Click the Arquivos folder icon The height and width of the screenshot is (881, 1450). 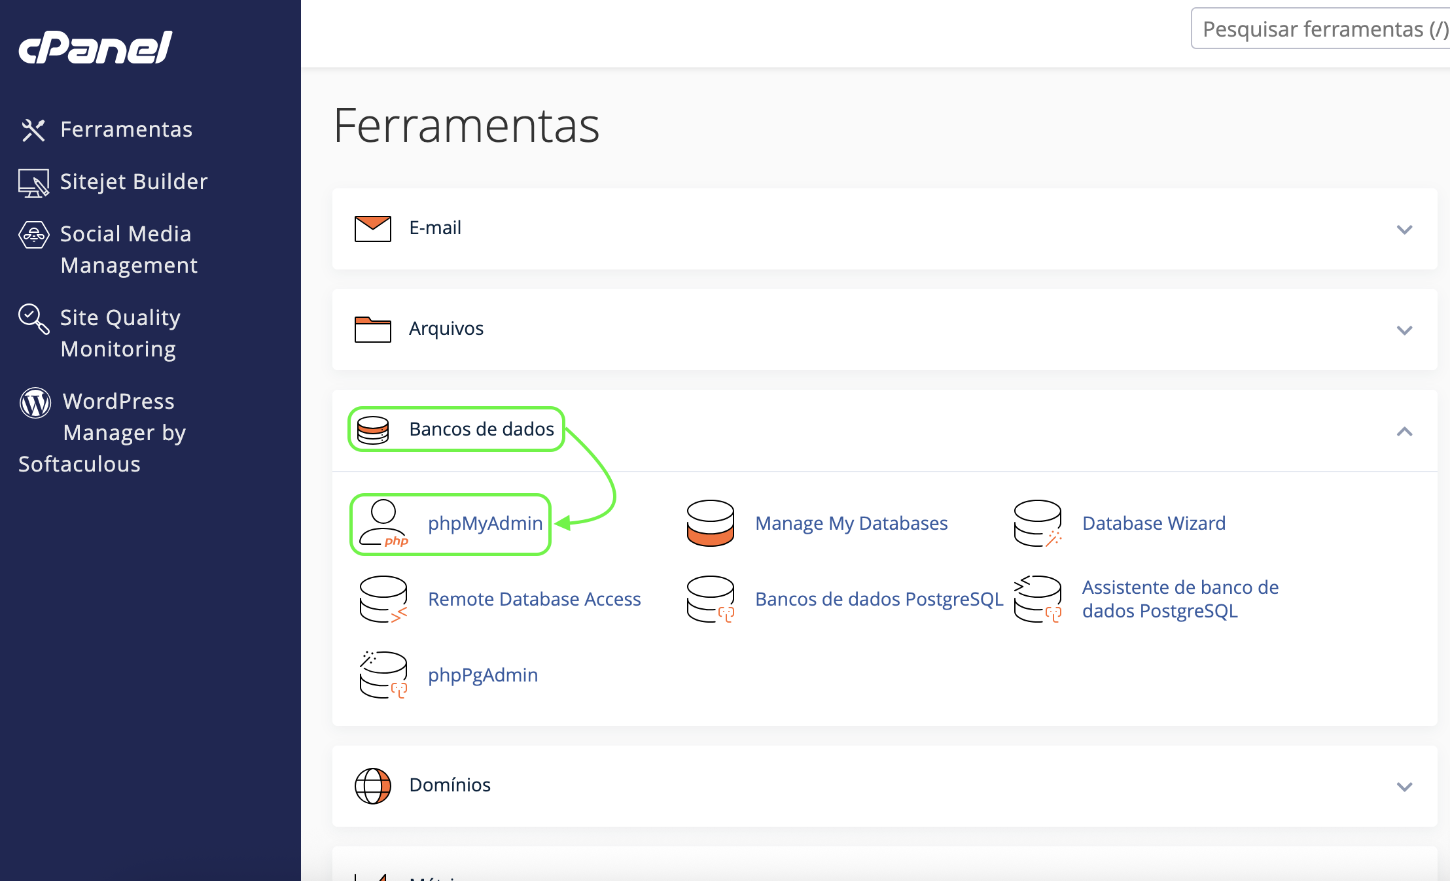[373, 329]
